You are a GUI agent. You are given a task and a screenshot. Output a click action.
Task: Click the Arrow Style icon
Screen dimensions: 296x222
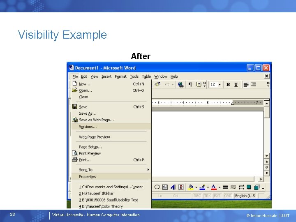point(241,187)
